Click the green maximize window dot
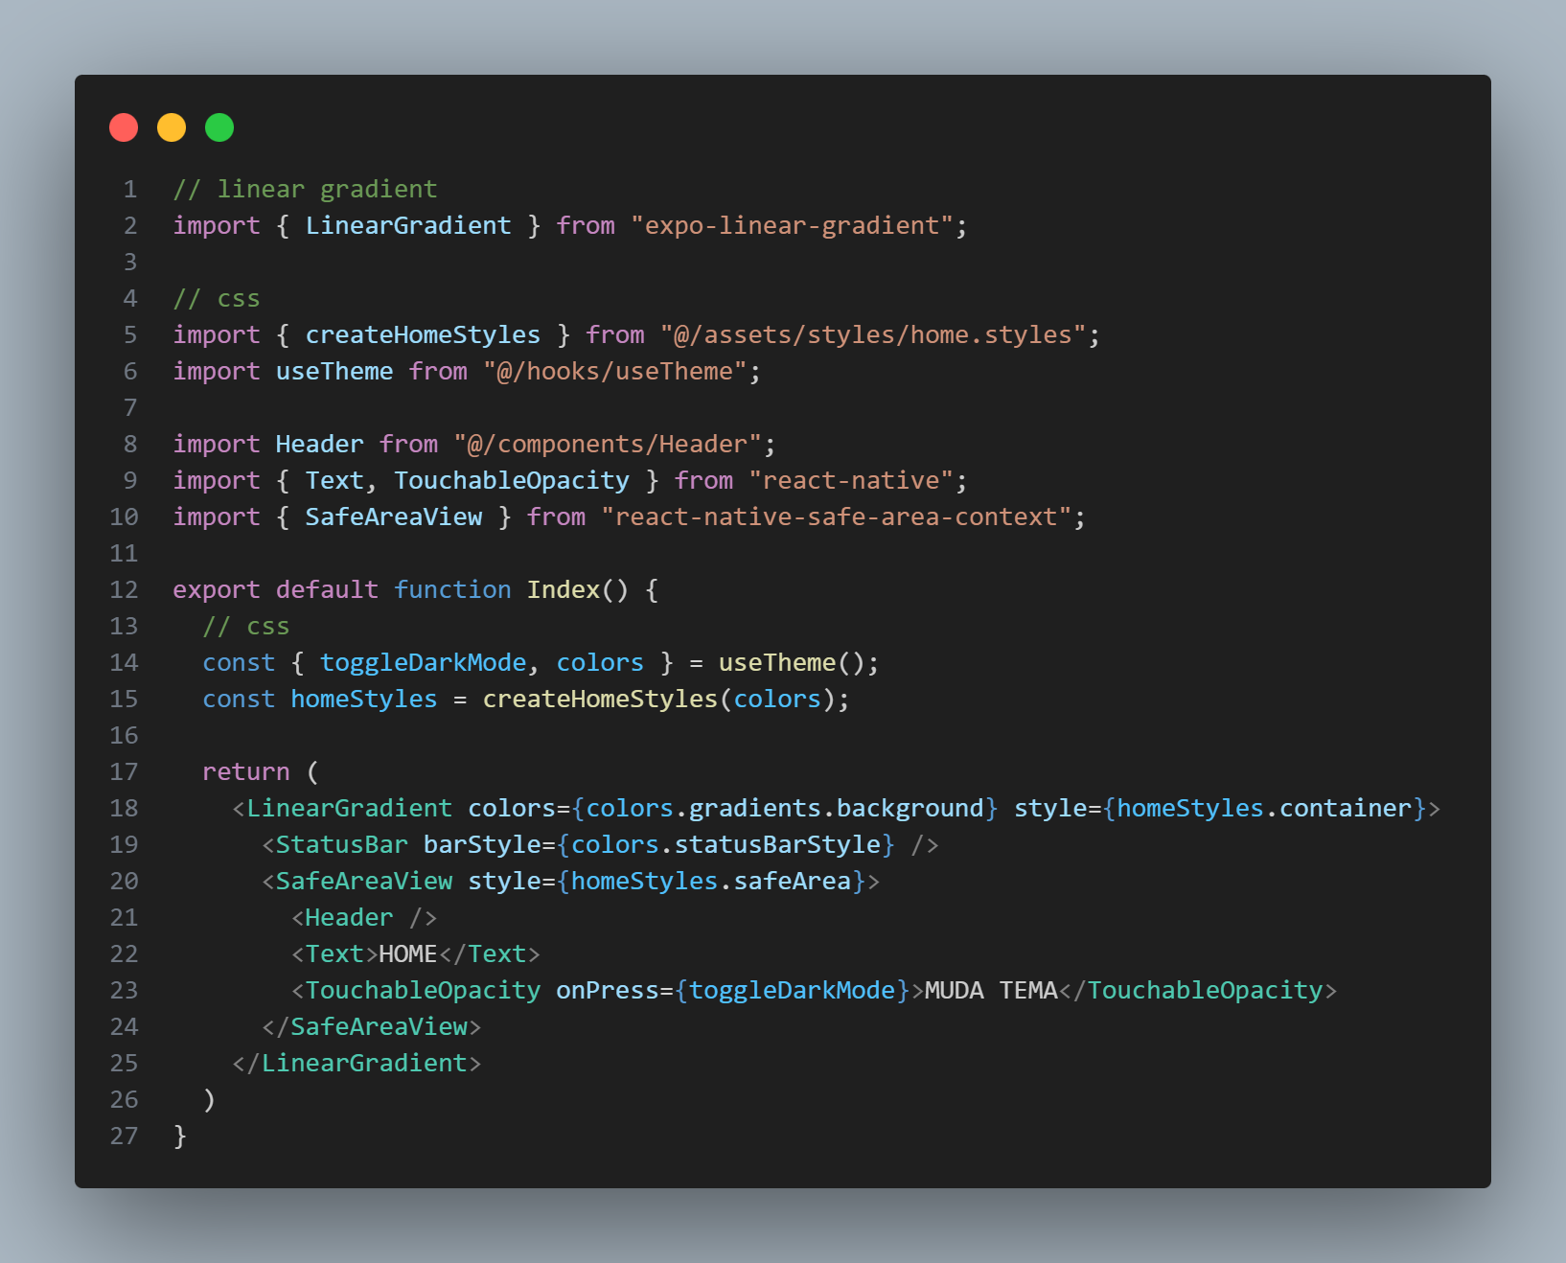Image resolution: width=1566 pixels, height=1263 pixels. pyautogui.click(x=219, y=127)
